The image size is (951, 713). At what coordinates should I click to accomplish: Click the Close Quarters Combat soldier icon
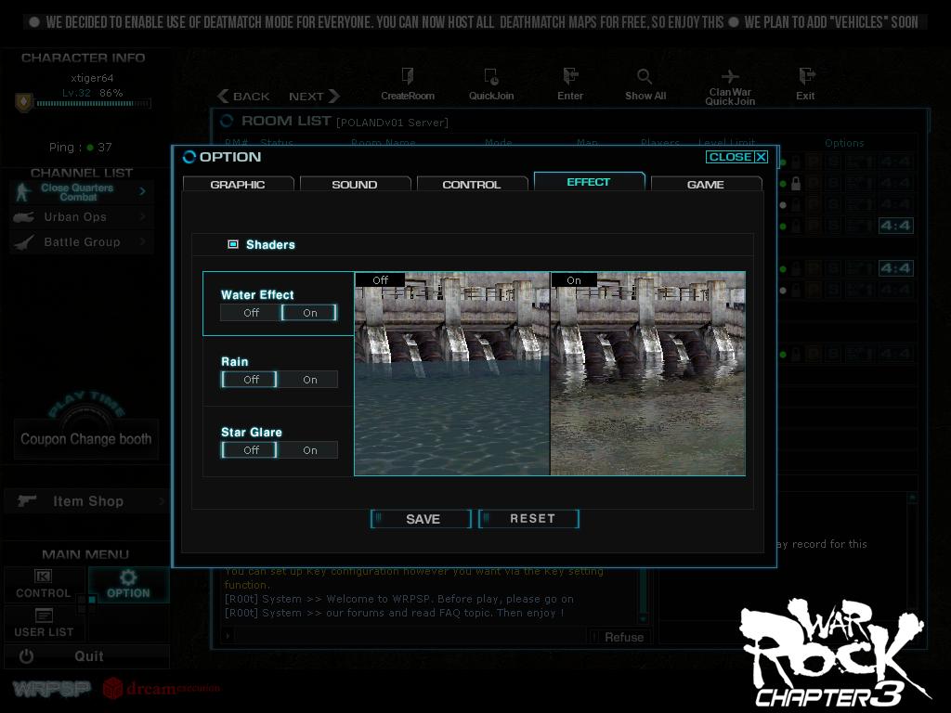click(22, 191)
